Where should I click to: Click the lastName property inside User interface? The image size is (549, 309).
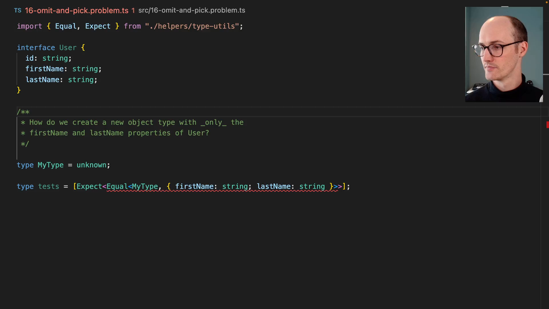(42, 80)
